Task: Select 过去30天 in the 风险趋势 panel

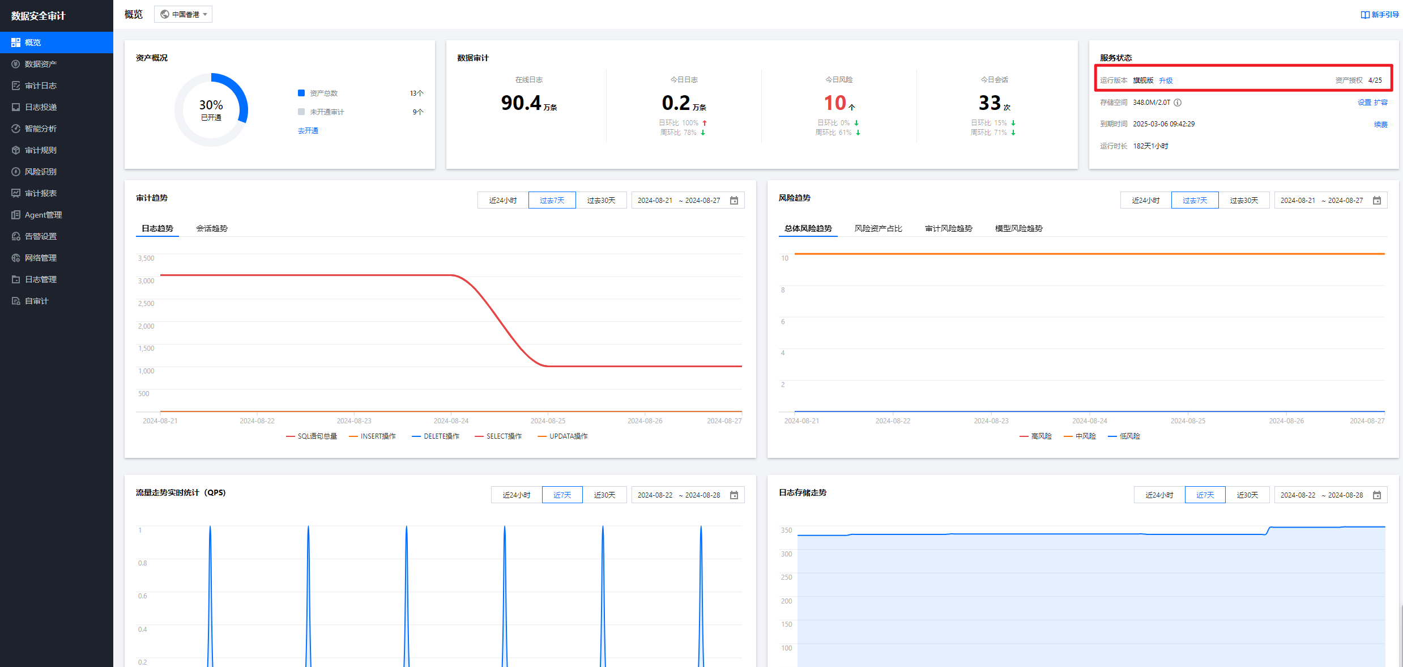Action: tap(1244, 201)
